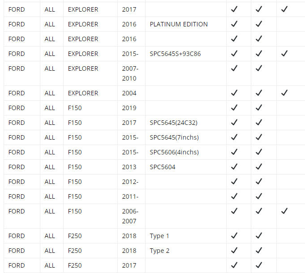
Task: Select the SPC5606(4inchs) remark cell
Action: [186, 152]
